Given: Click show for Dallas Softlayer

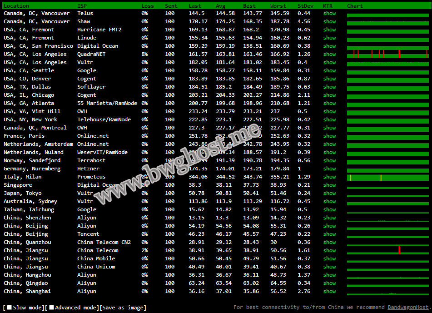Looking at the screenshot, I should point(329,87).
